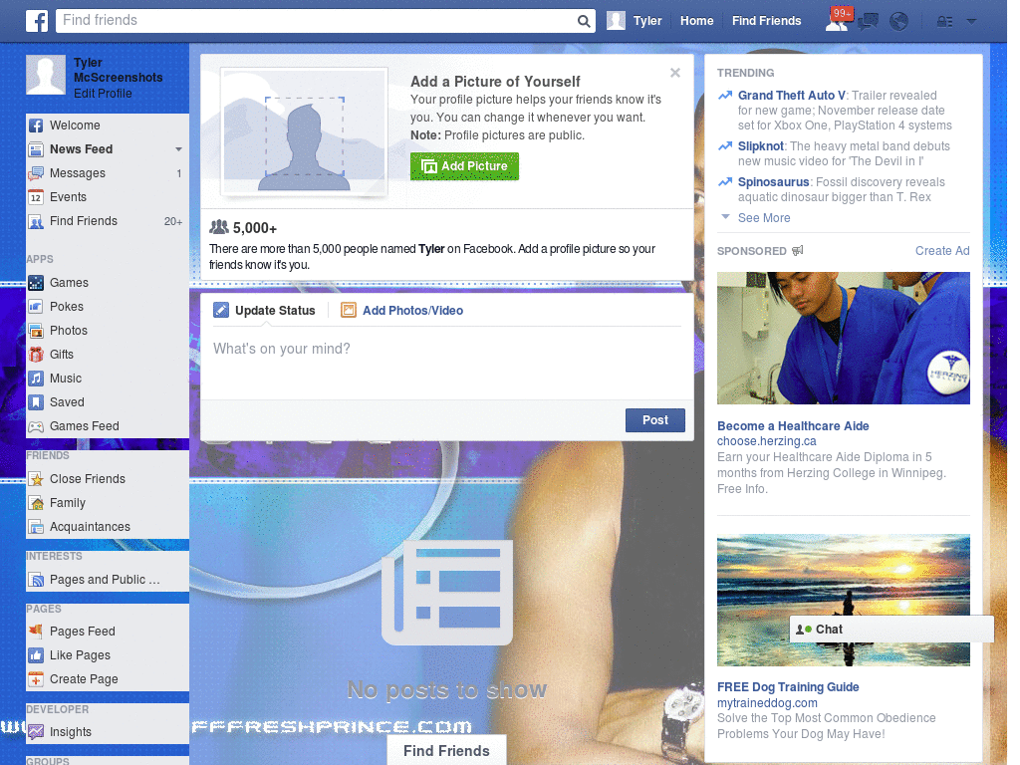The width and height of the screenshot is (1020, 765).
Task: Click the Like Pages thumbs-up icon
Action: 37,655
